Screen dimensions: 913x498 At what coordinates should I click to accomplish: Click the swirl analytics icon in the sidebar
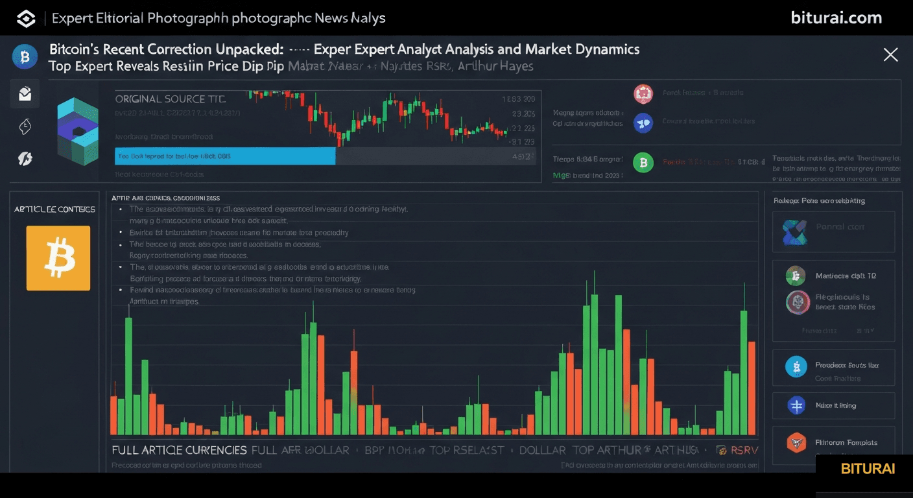point(25,158)
